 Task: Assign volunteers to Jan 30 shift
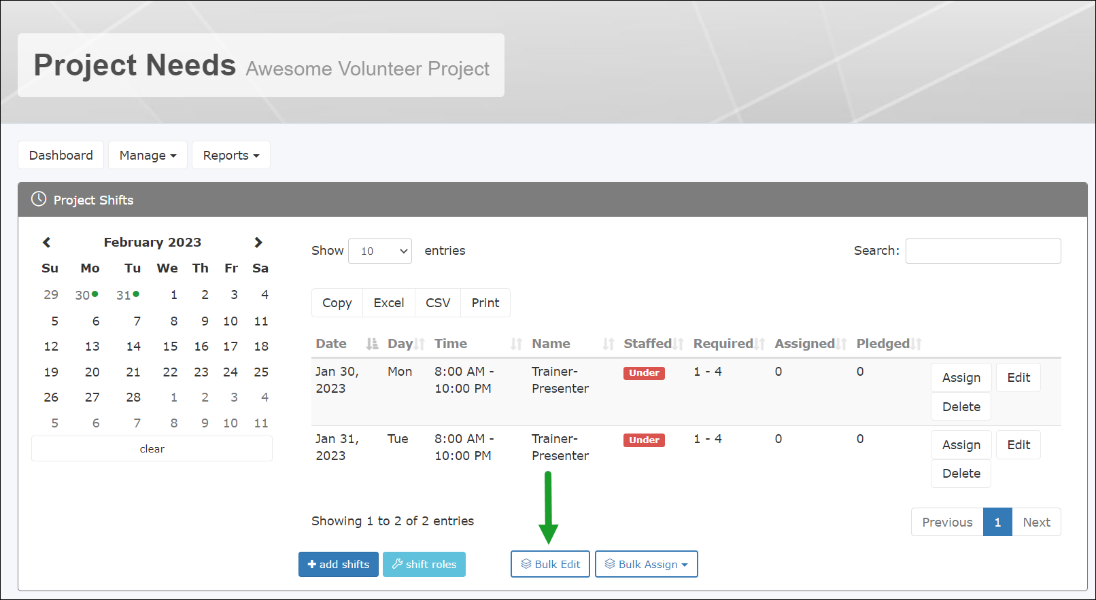point(961,378)
